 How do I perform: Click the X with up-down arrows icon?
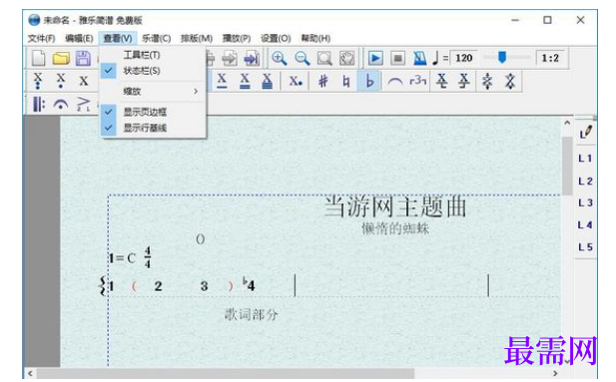(x=487, y=81)
